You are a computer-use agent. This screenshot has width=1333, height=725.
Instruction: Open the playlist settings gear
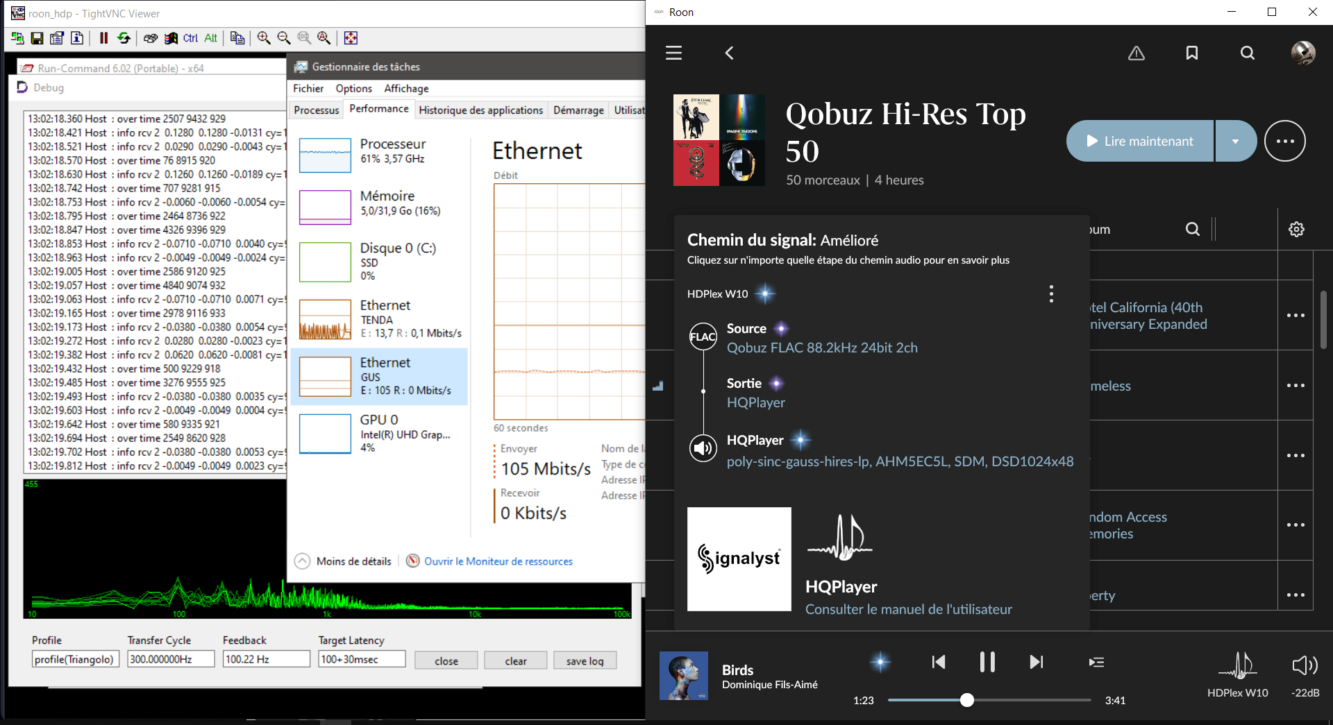pyautogui.click(x=1296, y=229)
